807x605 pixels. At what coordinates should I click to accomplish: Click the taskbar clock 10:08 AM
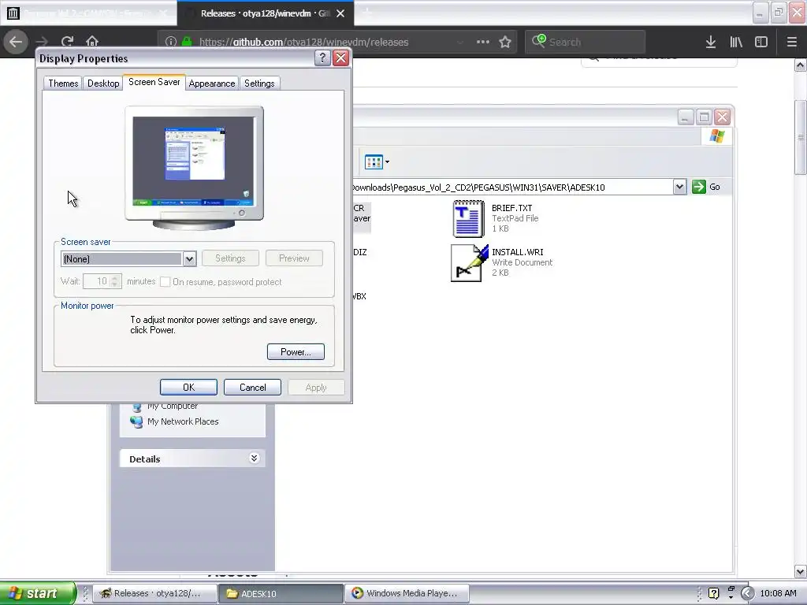tap(778, 593)
